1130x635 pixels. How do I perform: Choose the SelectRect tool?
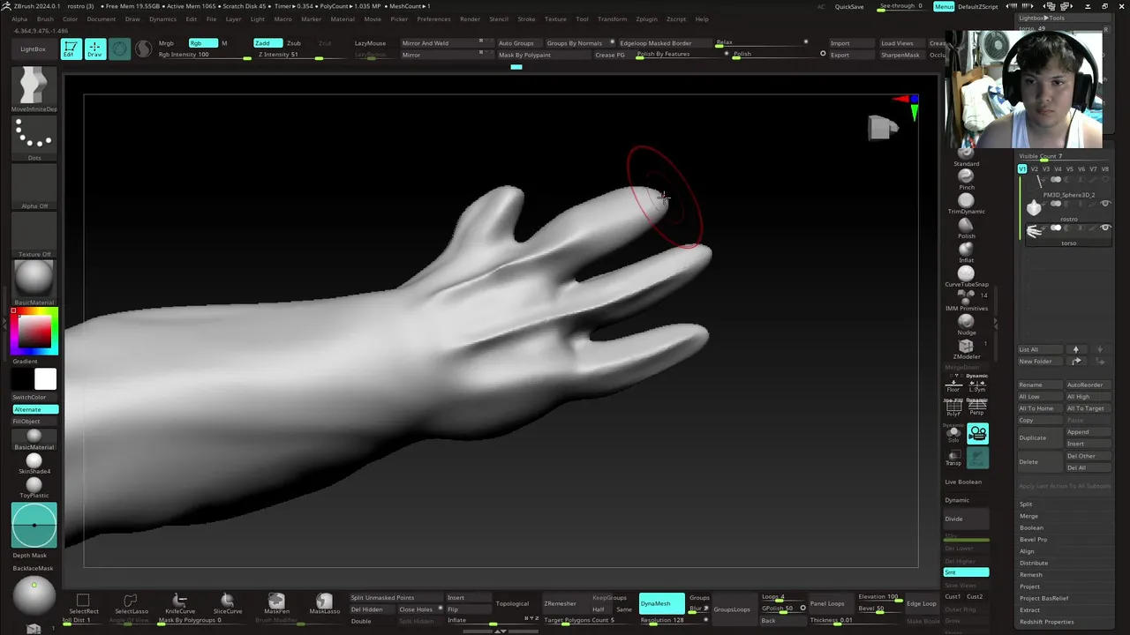[83, 601]
